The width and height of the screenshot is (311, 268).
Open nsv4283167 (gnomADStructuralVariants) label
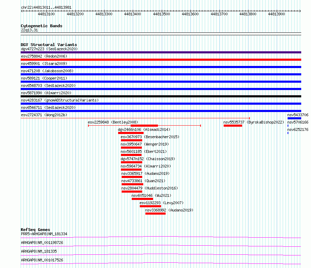pyautogui.click(x=60, y=100)
